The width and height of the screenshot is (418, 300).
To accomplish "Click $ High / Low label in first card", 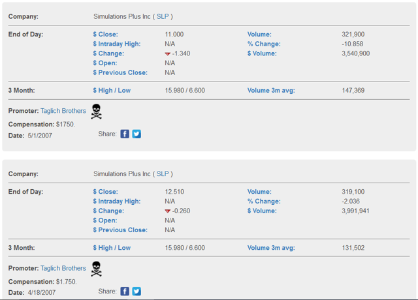I will [x=112, y=91].
